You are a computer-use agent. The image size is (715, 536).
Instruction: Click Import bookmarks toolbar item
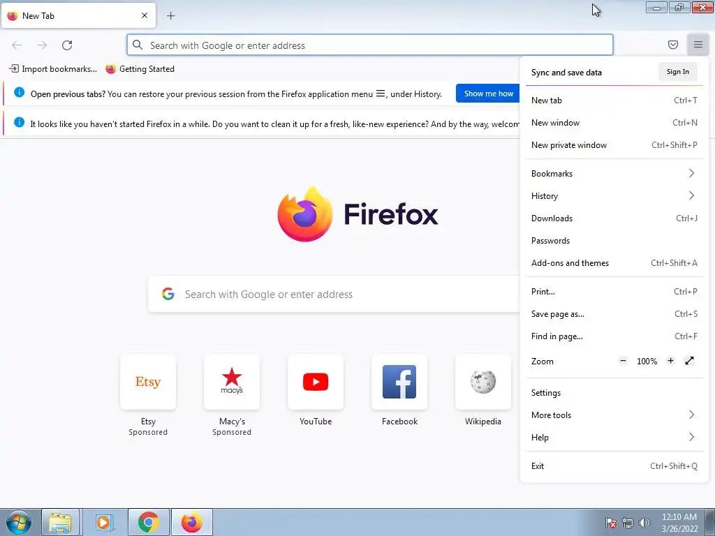click(x=53, y=69)
